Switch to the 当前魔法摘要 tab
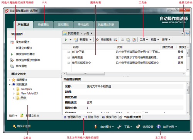Viewport: 193px width, 140px height. click(130, 117)
